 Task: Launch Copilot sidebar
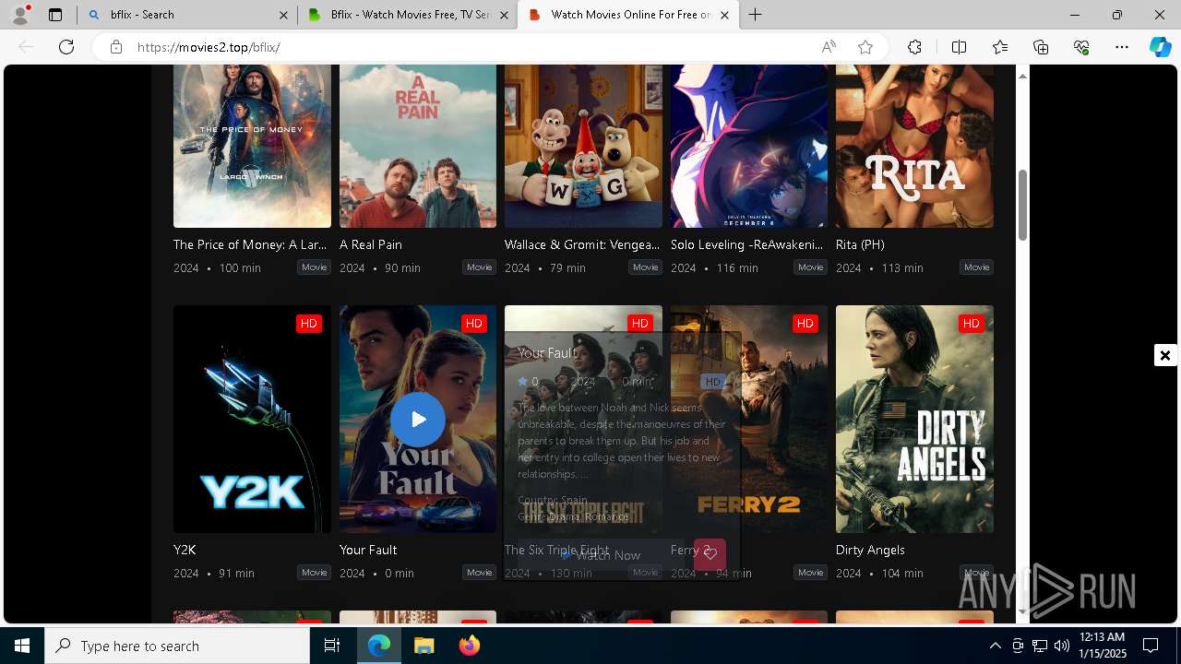[x=1161, y=47]
